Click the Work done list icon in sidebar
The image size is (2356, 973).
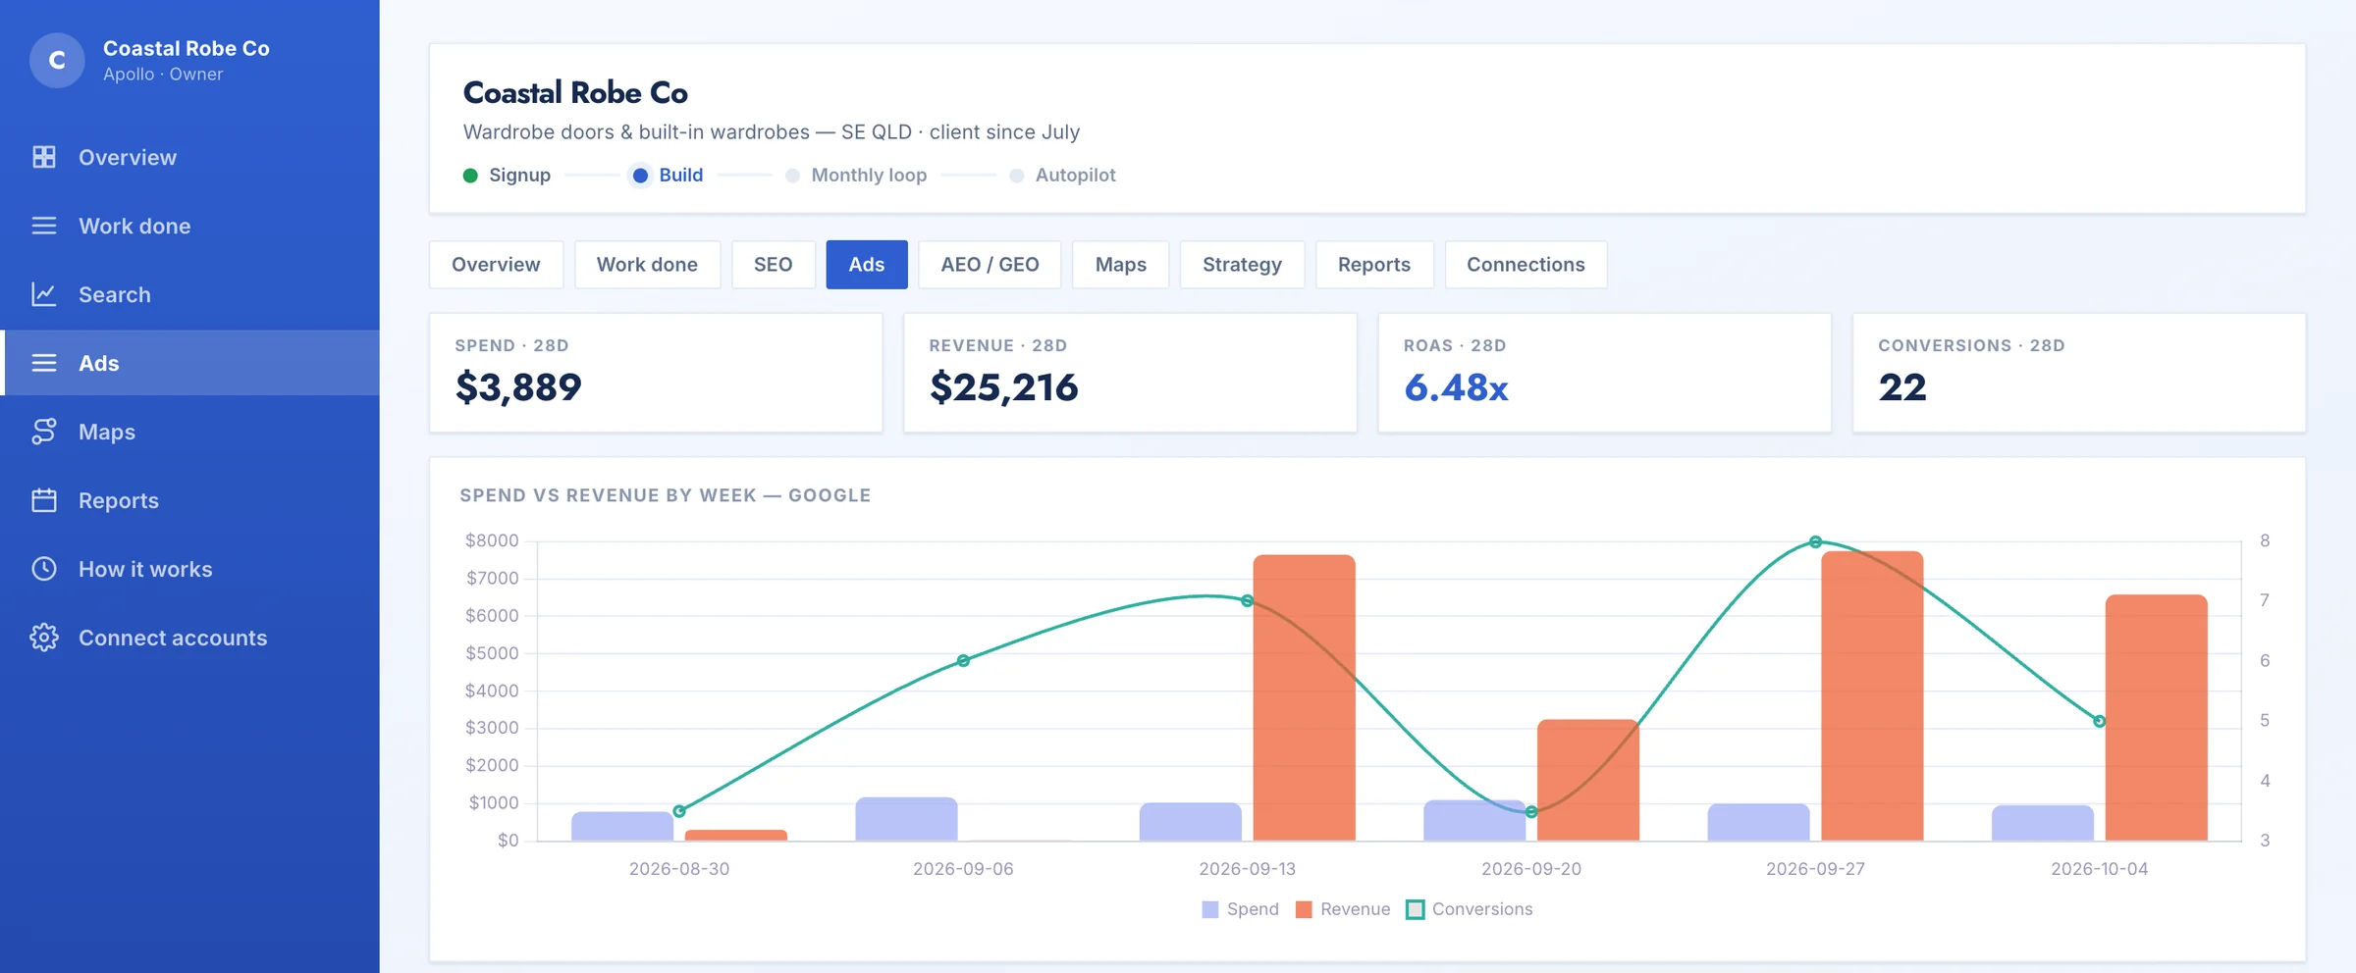(x=44, y=226)
